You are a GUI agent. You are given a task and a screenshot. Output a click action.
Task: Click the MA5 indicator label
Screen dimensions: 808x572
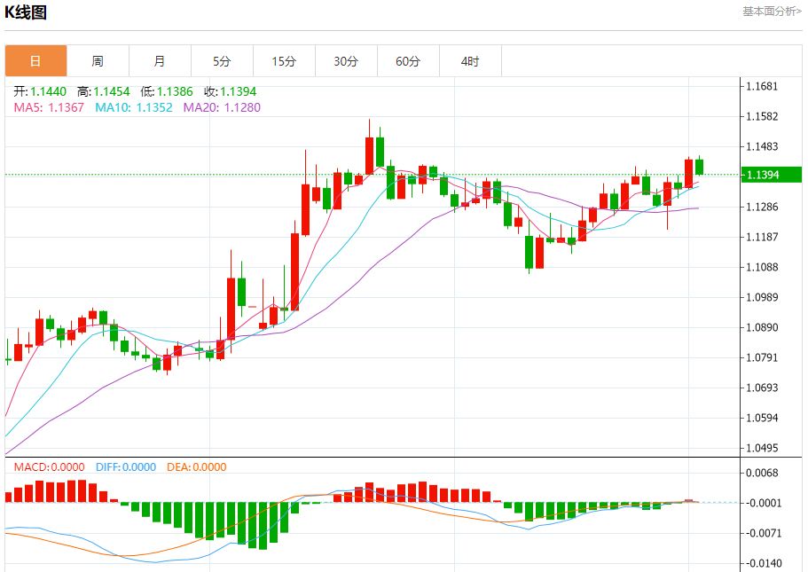coord(49,107)
